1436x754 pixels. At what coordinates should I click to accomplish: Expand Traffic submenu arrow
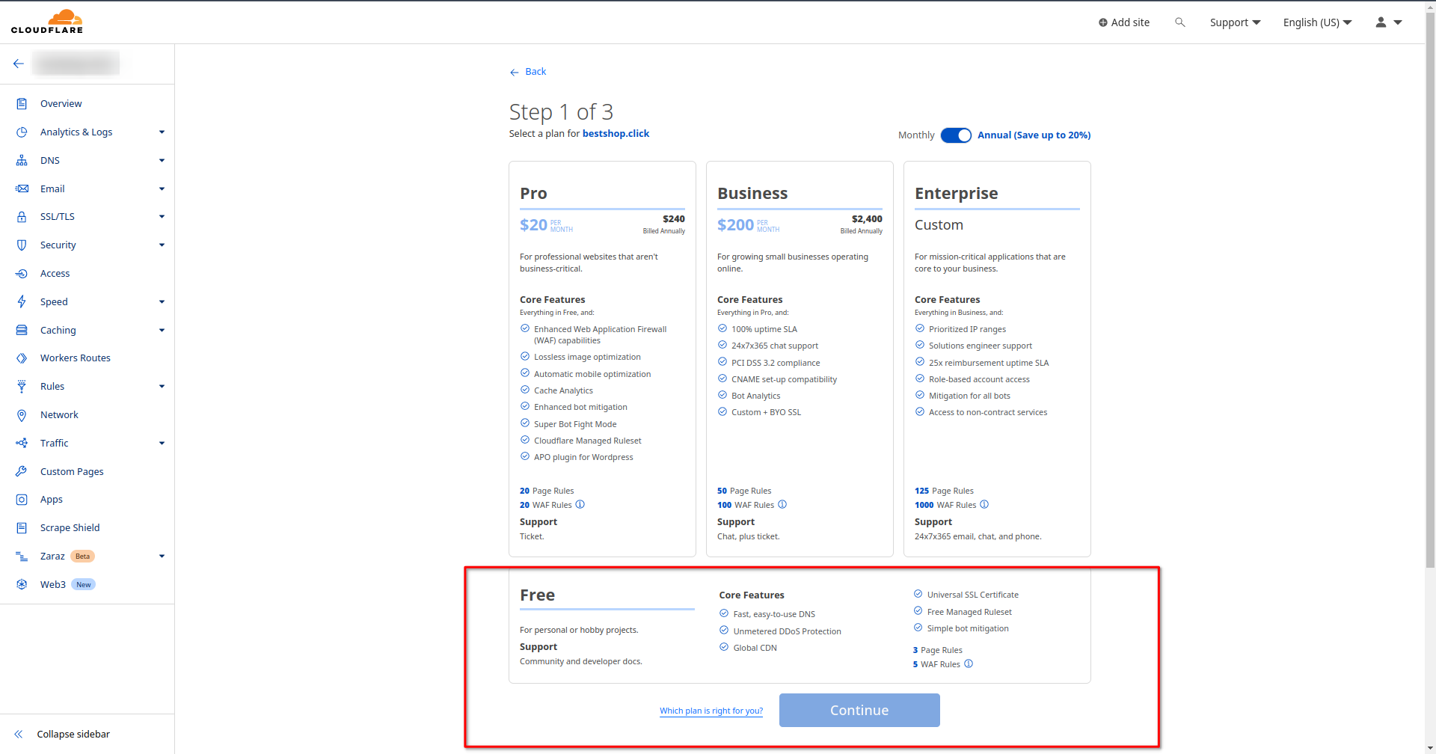[162, 444]
